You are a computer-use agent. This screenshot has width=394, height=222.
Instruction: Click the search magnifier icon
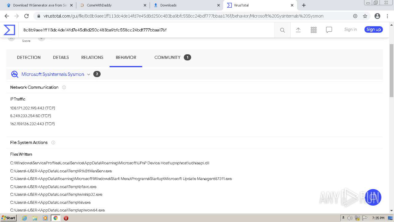point(282,30)
